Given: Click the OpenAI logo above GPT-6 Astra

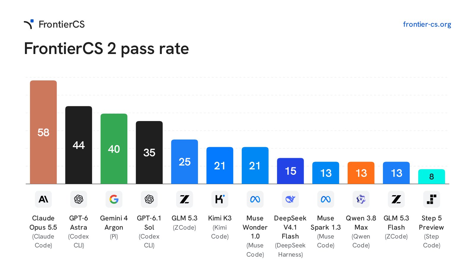Looking at the screenshot, I should 79,199.
